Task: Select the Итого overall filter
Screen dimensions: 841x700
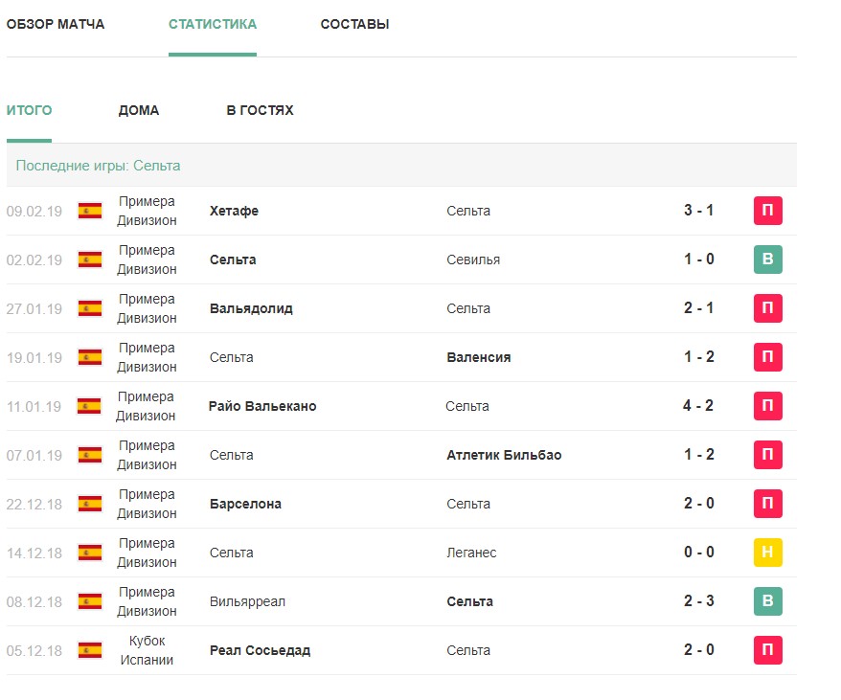Action: coord(30,110)
